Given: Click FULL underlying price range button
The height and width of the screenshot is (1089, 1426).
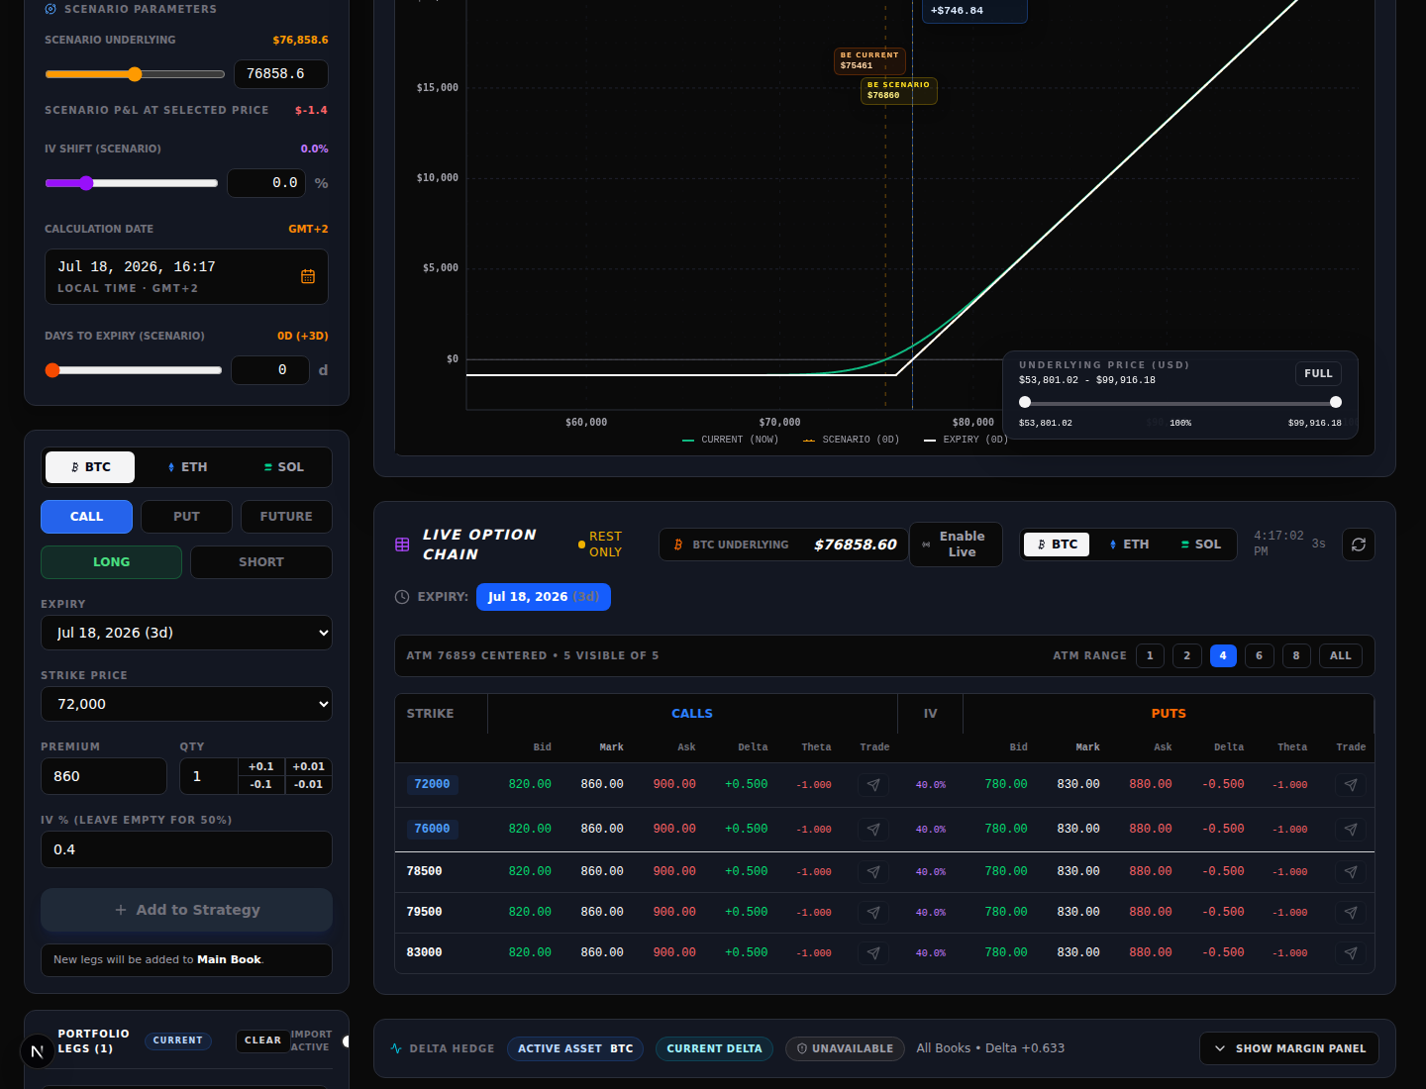Looking at the screenshot, I should (1318, 373).
